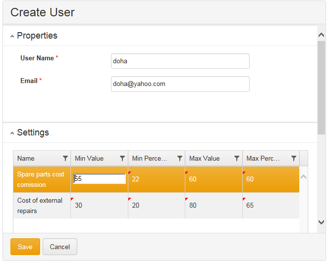Viewport: 330px width, 263px height.
Task: Open filter for Max Value column
Action: 237,159
